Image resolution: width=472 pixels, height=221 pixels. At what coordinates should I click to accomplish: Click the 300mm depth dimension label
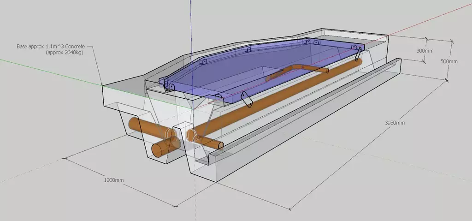pyautogui.click(x=425, y=51)
